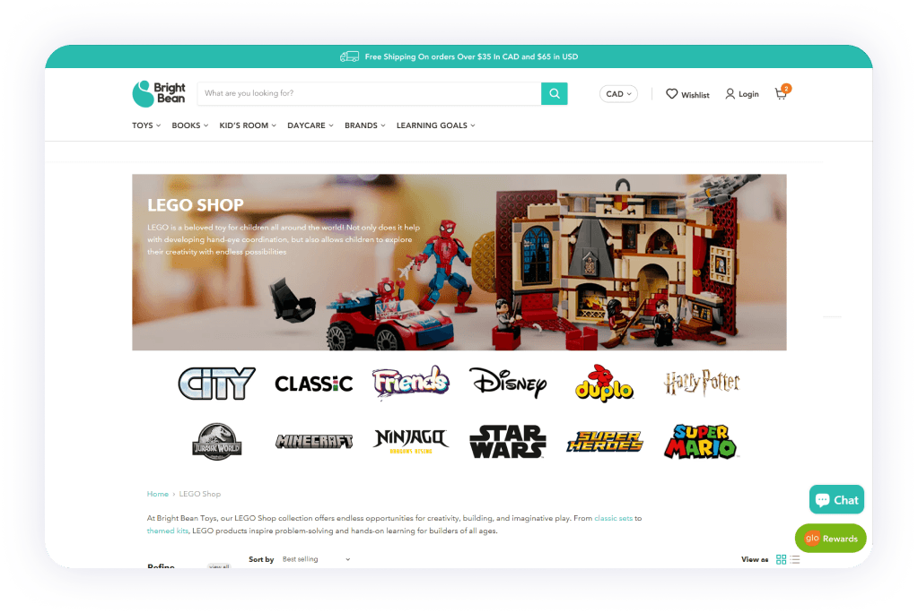Click inside the search input field
The height and width of the screenshot is (613, 918).
(x=368, y=93)
